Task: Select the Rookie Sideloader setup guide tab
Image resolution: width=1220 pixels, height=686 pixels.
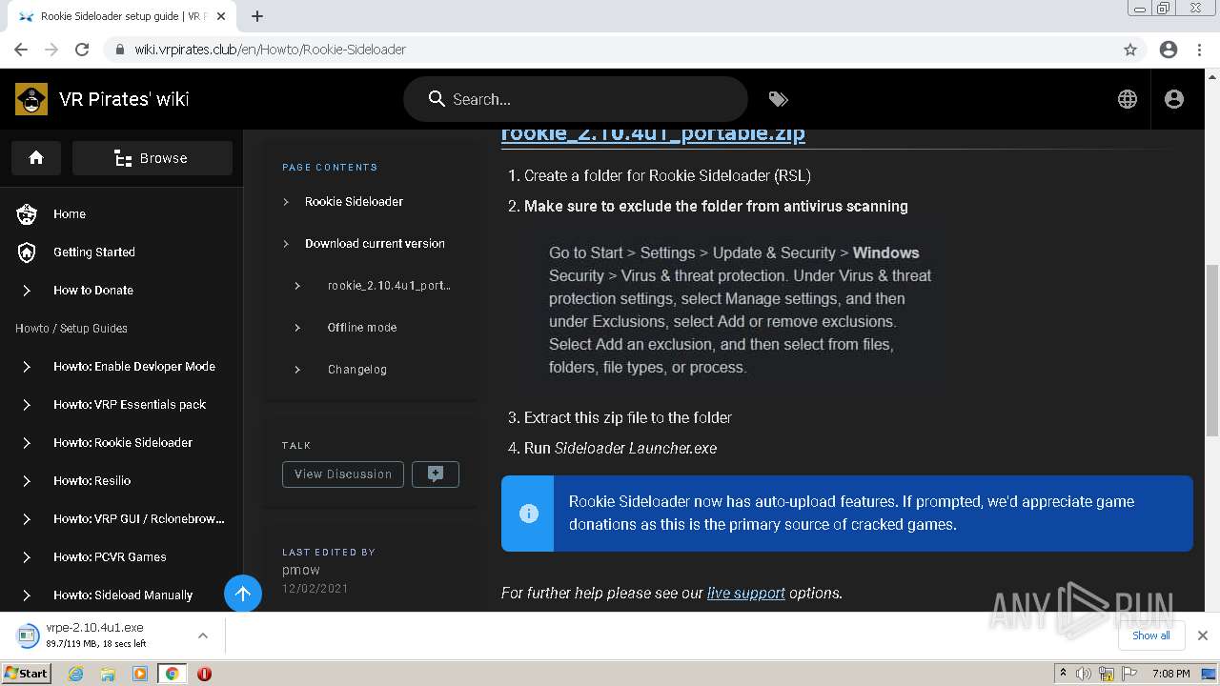Action: 120,16
